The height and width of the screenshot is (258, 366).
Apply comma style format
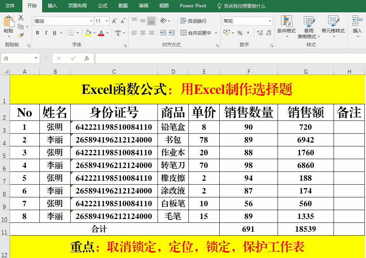pyautogui.click(x=248, y=33)
